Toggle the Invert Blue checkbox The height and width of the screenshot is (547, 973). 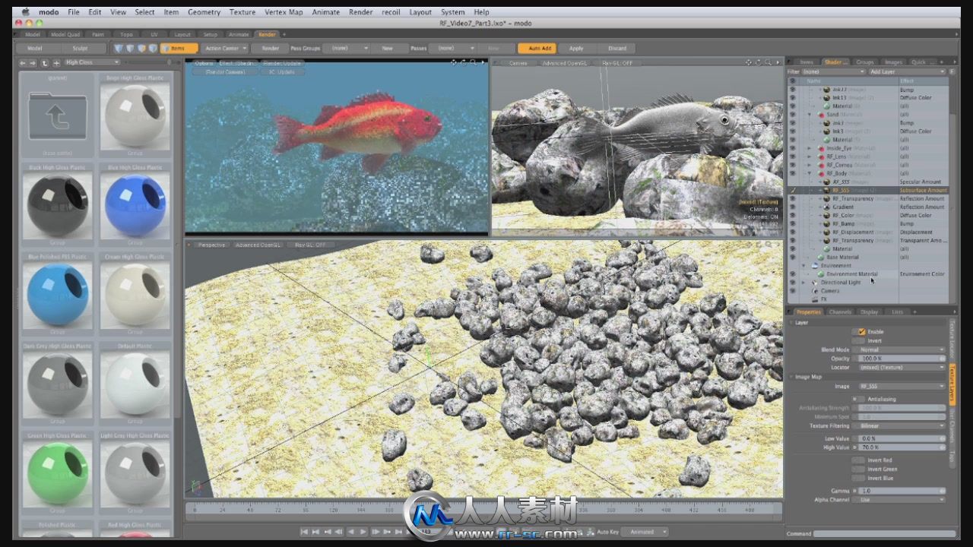click(858, 478)
